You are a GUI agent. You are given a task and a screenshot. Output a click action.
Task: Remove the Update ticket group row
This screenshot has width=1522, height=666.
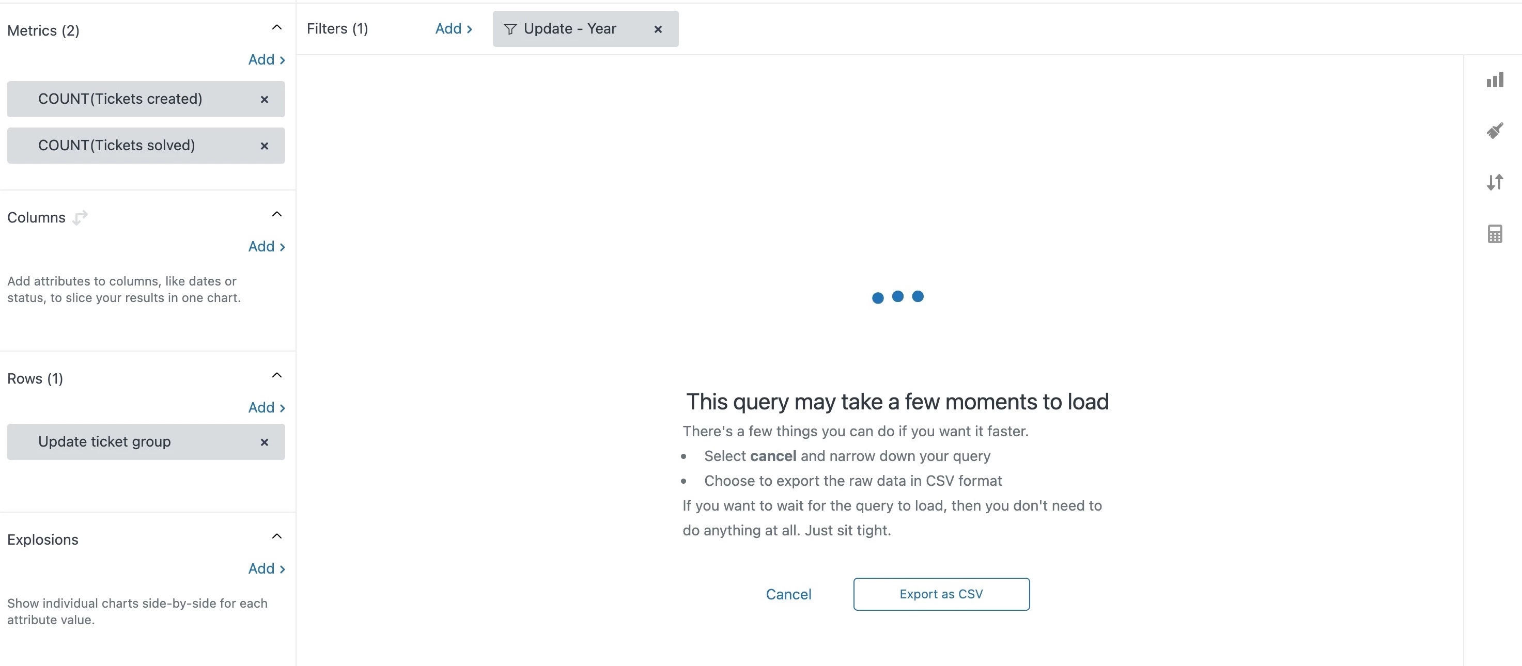coord(264,442)
